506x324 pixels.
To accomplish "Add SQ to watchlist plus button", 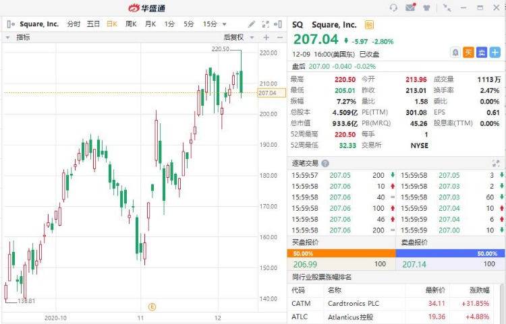I will 495,53.
